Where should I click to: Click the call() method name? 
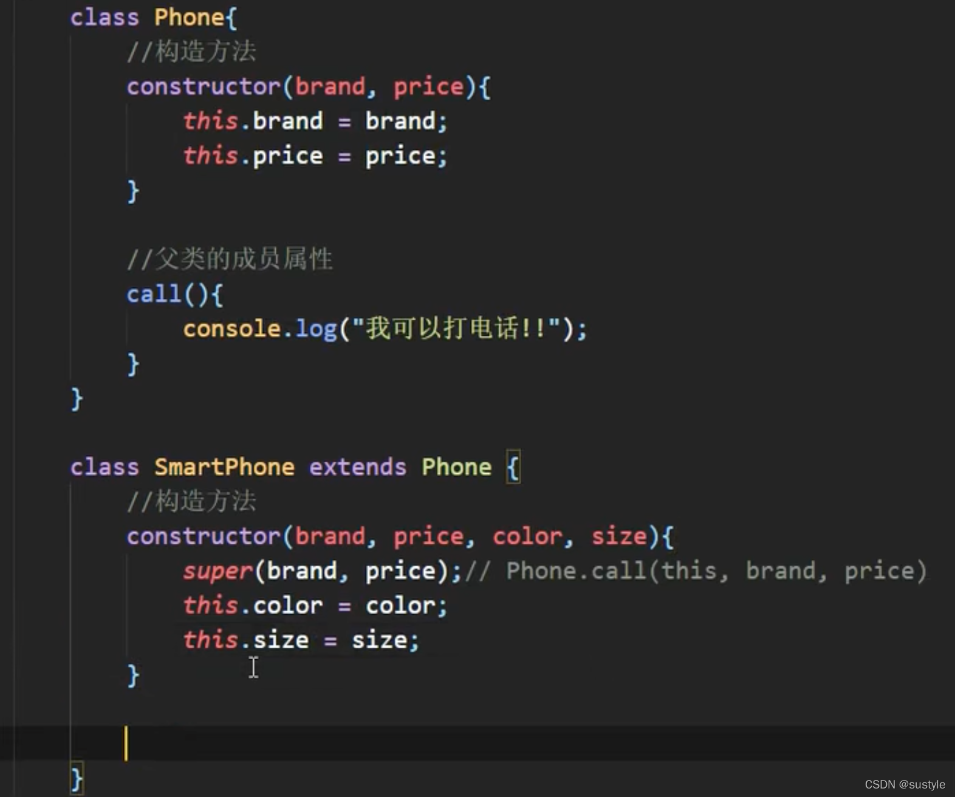(154, 294)
